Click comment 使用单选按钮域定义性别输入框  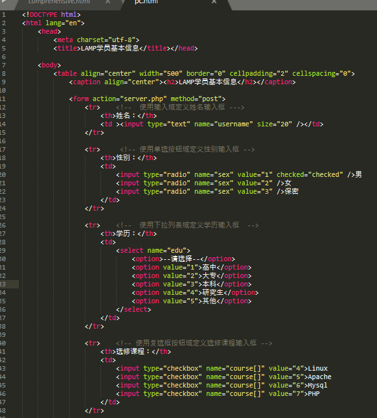click(189, 149)
